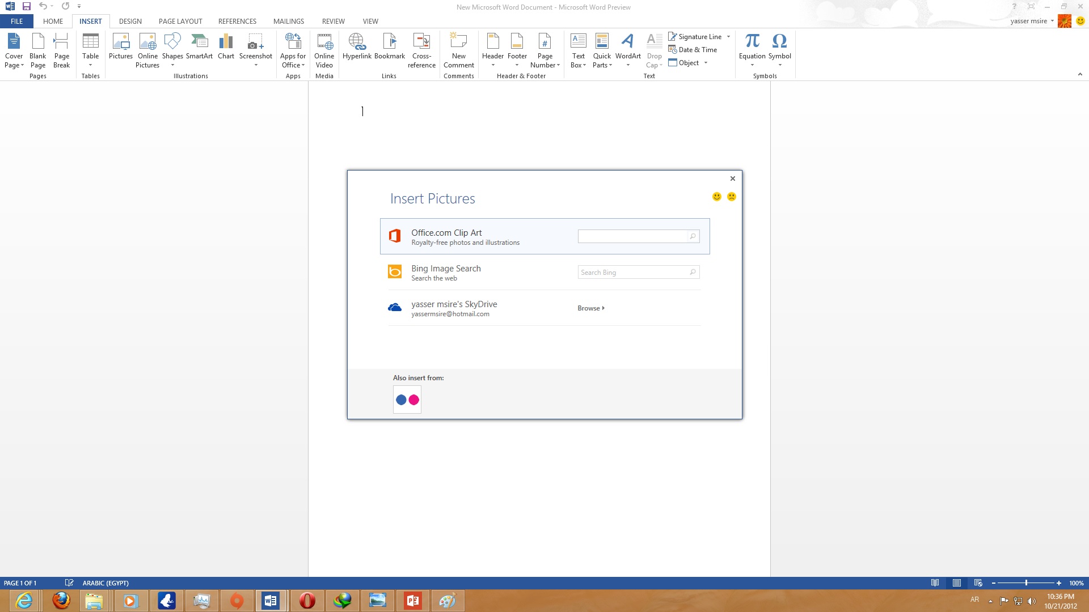
Task: Insert Date & Time
Action: (x=693, y=49)
